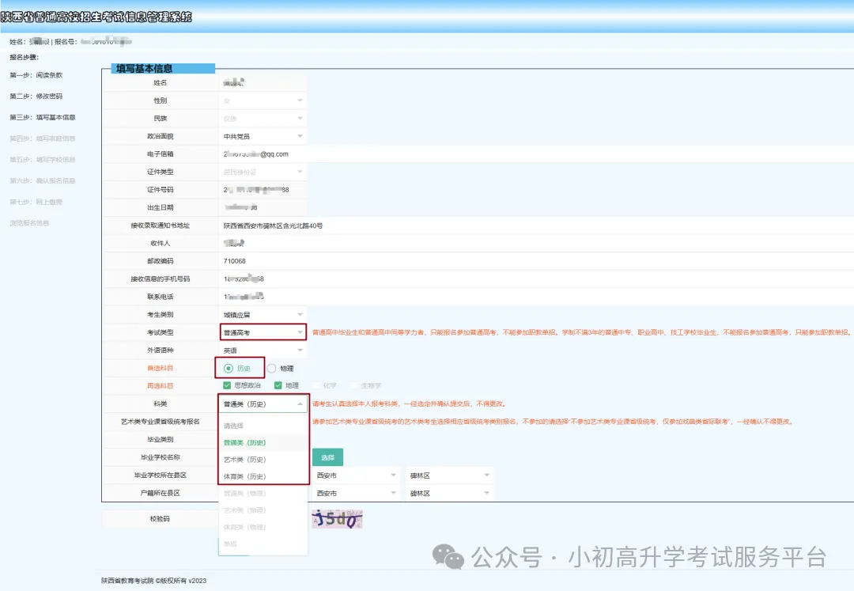This screenshot has height=591, width=854.
Task: Click the 毕业类别 label
Action: [x=160, y=440]
